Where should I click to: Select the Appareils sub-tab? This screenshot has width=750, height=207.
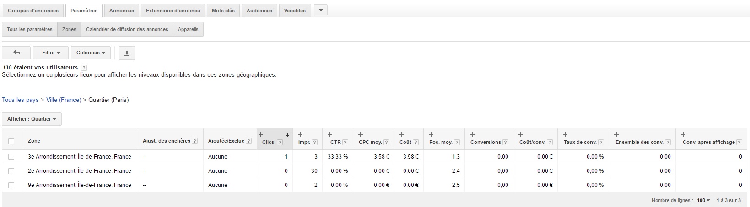188,29
